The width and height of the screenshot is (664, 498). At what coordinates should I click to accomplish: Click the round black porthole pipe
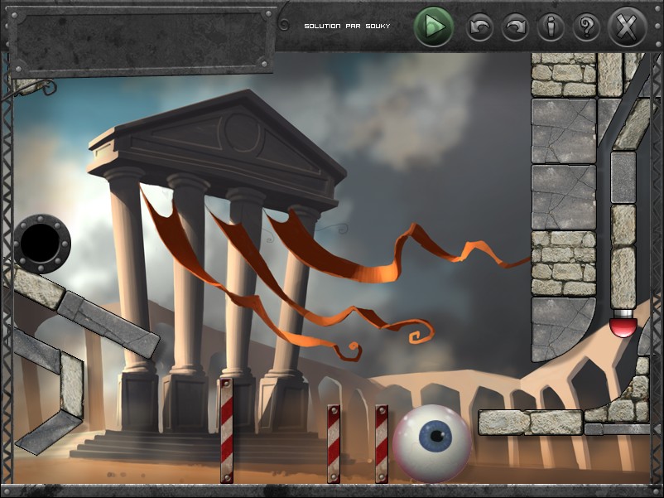pos(41,244)
